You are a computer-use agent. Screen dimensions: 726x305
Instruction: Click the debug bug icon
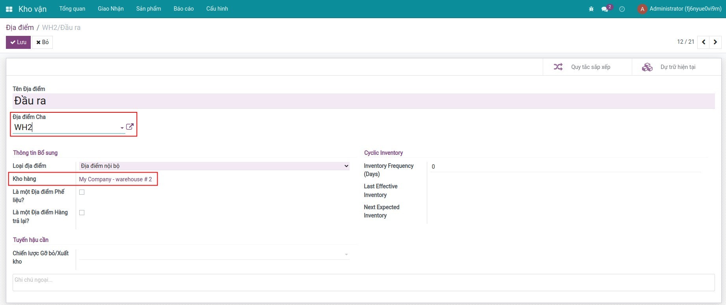(591, 9)
